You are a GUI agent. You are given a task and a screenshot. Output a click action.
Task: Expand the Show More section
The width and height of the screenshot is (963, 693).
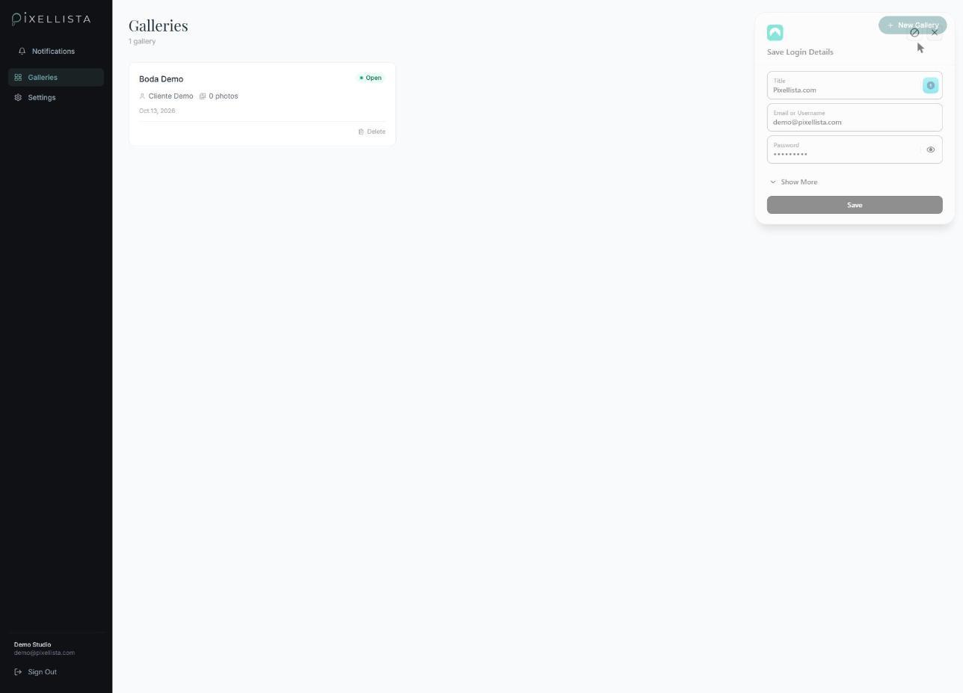(x=793, y=182)
